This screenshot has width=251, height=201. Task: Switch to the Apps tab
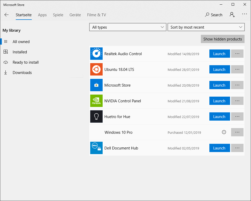click(x=42, y=15)
